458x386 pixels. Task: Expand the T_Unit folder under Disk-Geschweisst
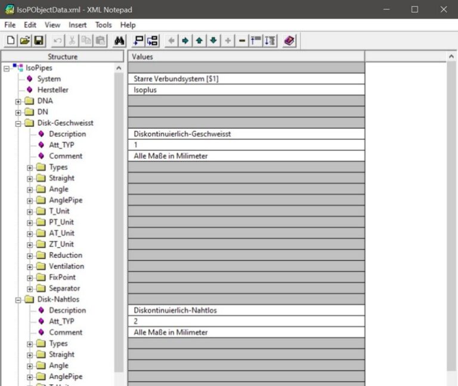click(30, 212)
